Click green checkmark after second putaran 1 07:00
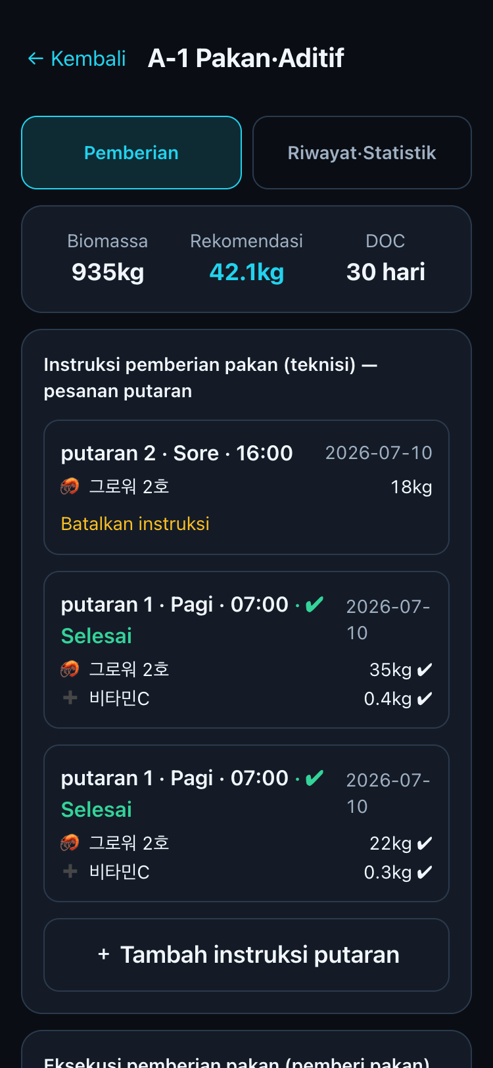Screen dimensions: 493x1068 pos(315,778)
